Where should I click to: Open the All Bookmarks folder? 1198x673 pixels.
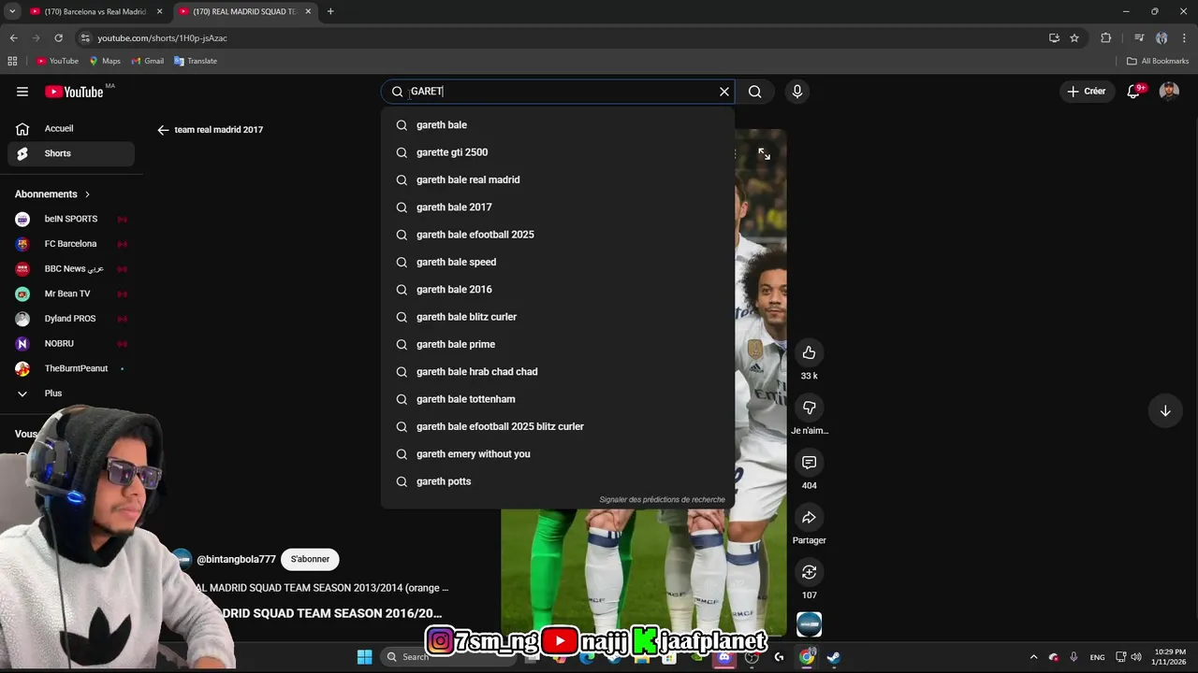click(x=1158, y=61)
